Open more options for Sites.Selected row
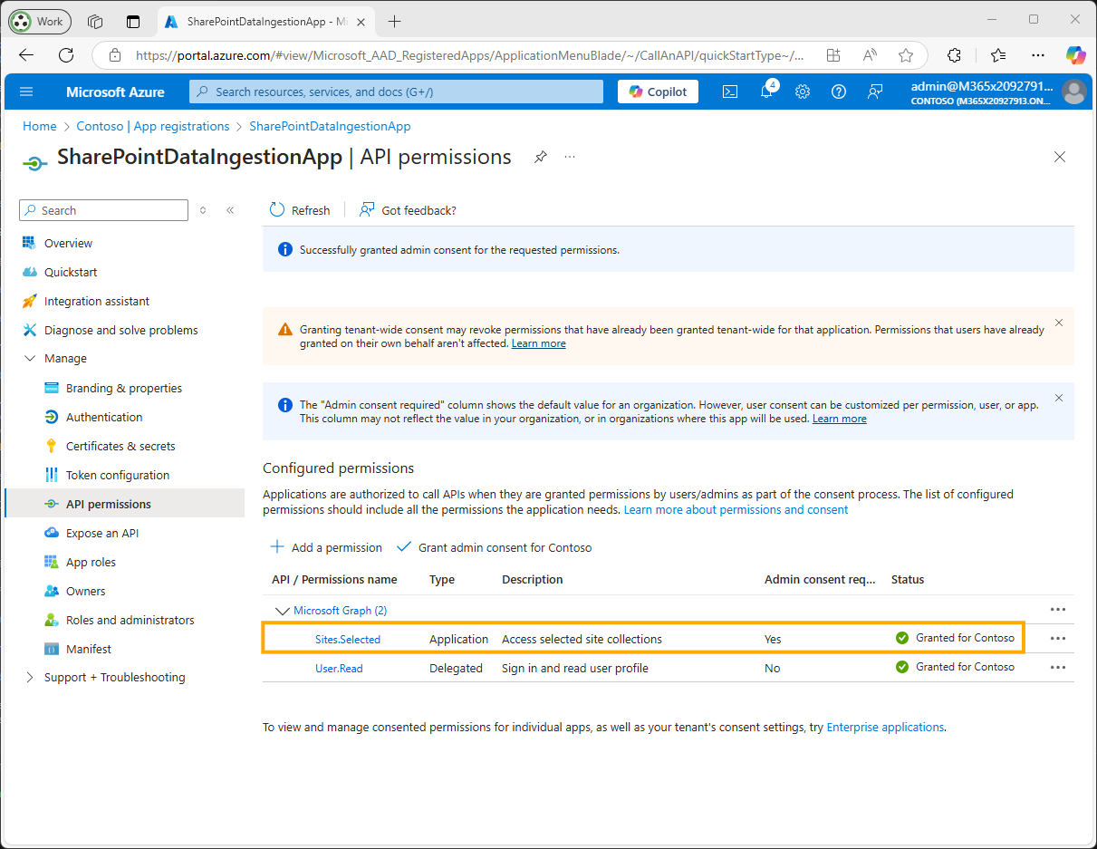The width and height of the screenshot is (1097, 849). coord(1058,639)
